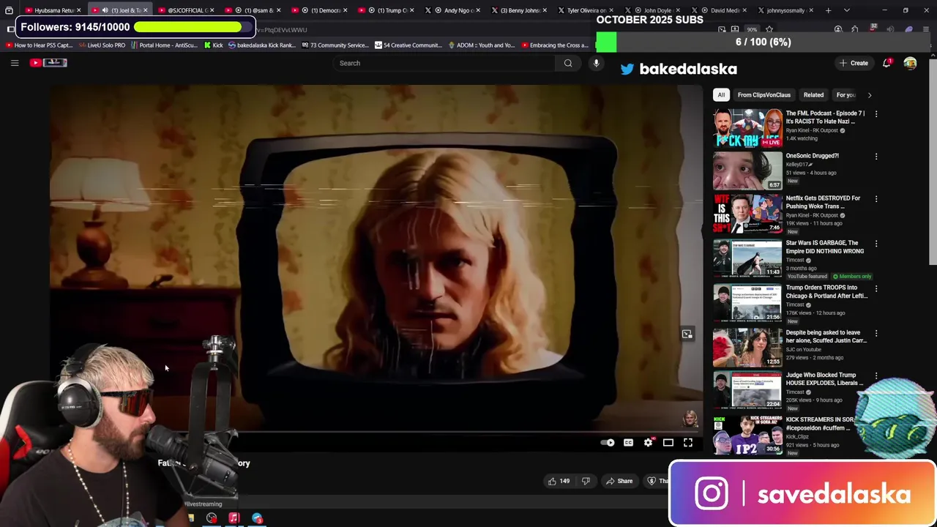The height and width of the screenshot is (527, 937).
Task: Like the video with 149 likes
Action: (x=559, y=481)
